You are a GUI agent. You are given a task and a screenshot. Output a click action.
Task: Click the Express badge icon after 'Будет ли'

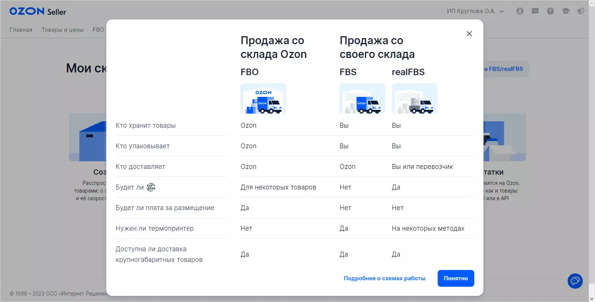[x=151, y=187]
